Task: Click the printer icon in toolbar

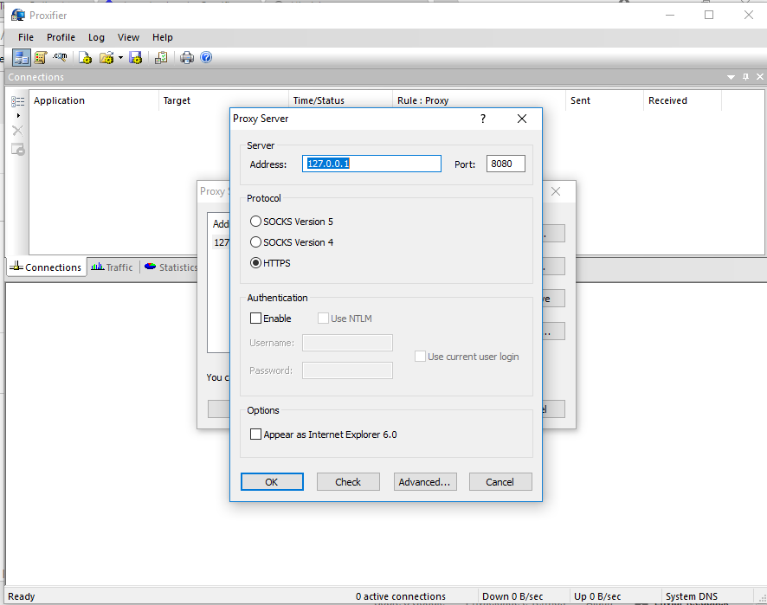Action: click(x=187, y=58)
